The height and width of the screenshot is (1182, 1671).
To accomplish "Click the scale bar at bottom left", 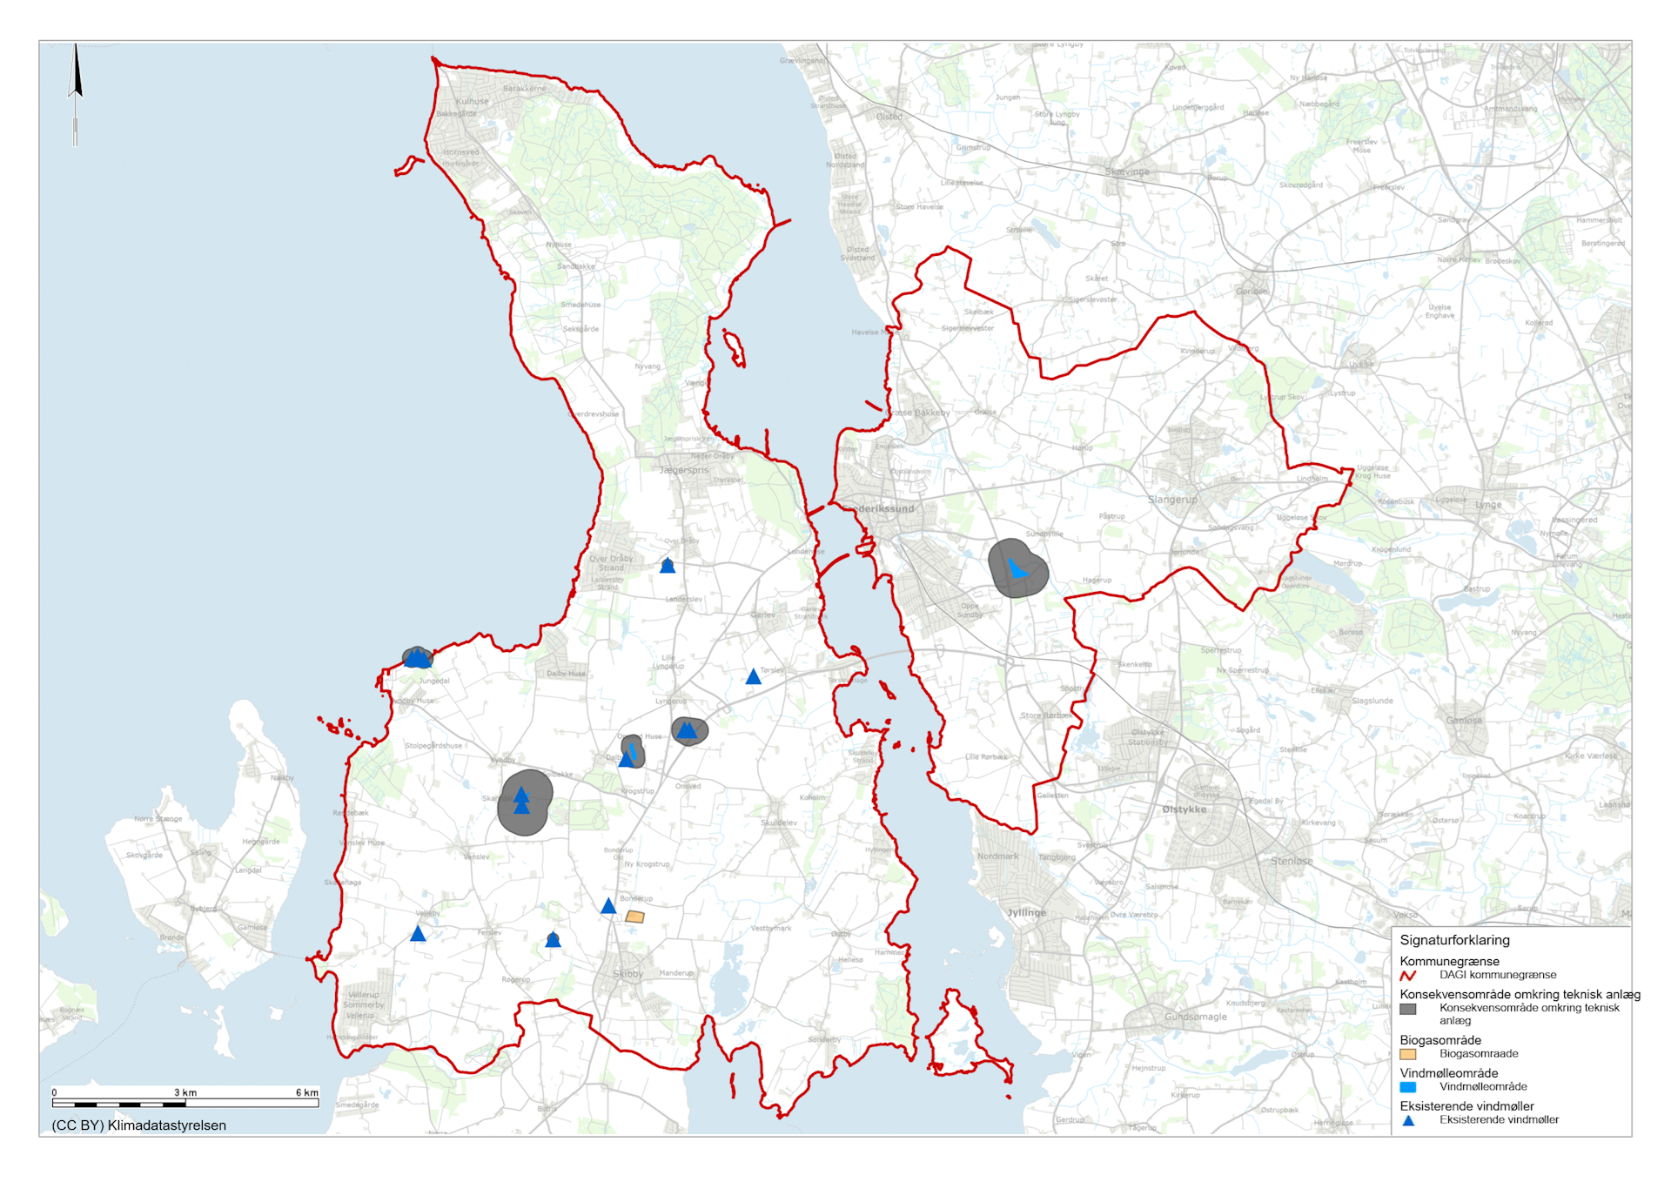I will coord(185,1103).
